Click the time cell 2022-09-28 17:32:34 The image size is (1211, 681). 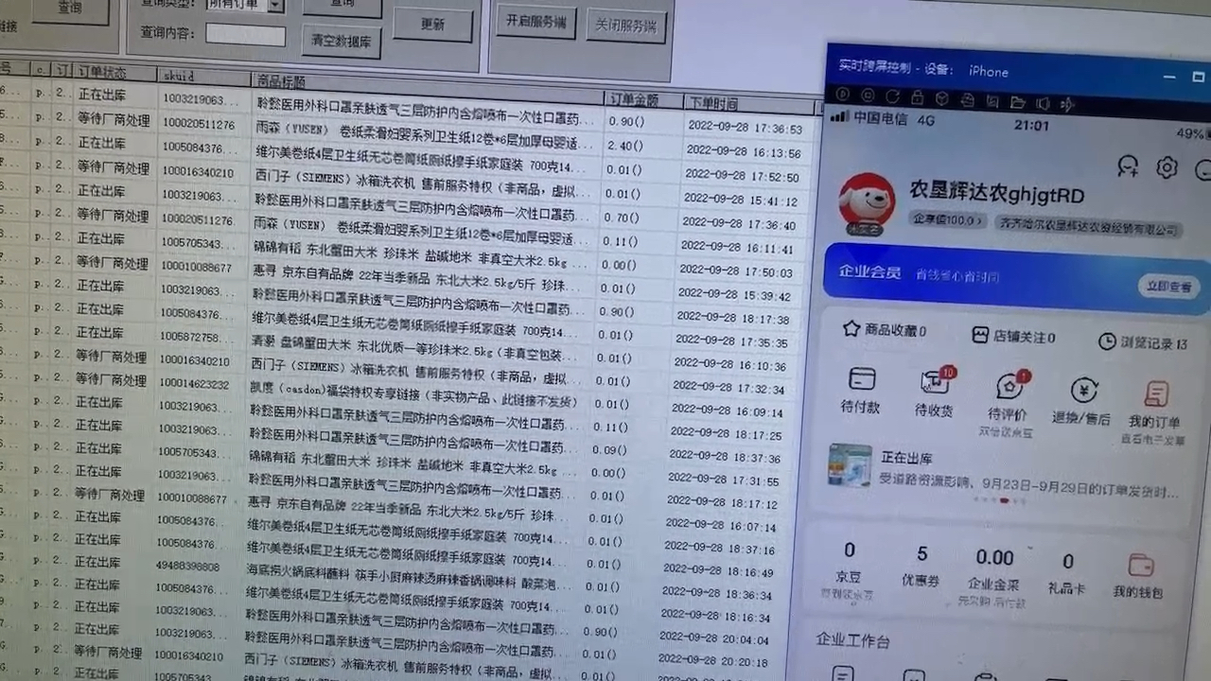click(x=728, y=389)
